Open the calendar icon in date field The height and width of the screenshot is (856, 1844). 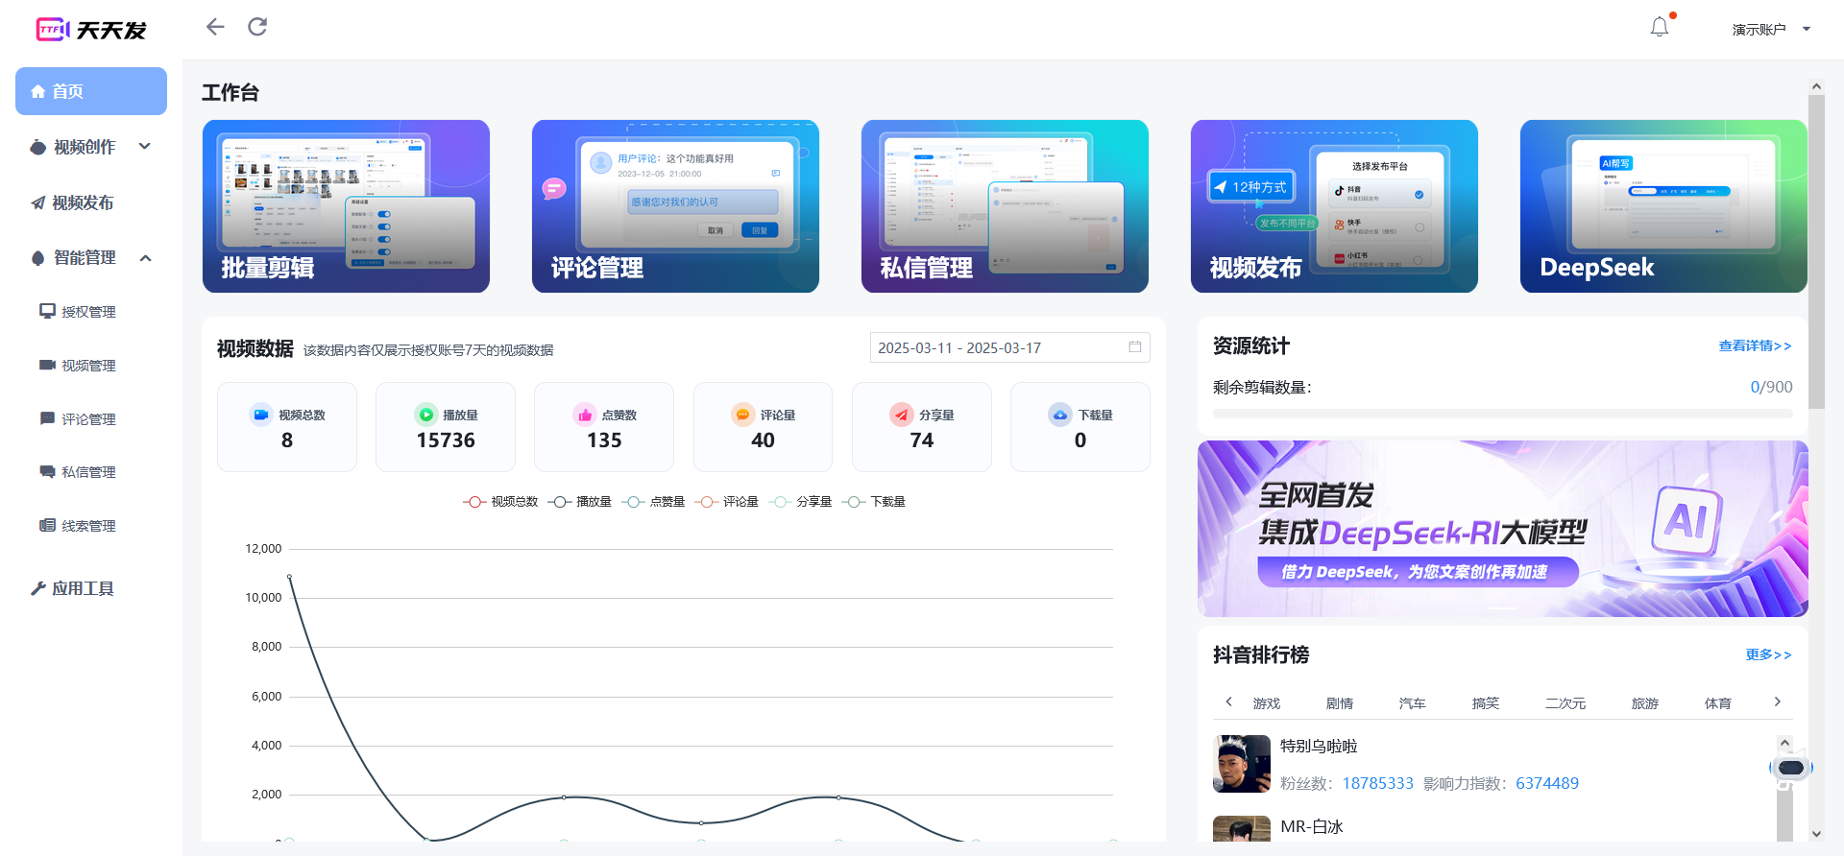click(x=1134, y=347)
